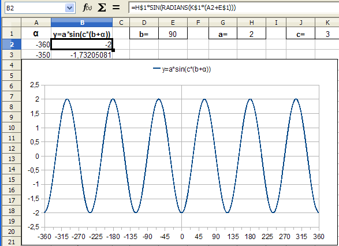Click cell G1 labeled a=
Screen dimensions: 339x246
[x=223, y=33]
